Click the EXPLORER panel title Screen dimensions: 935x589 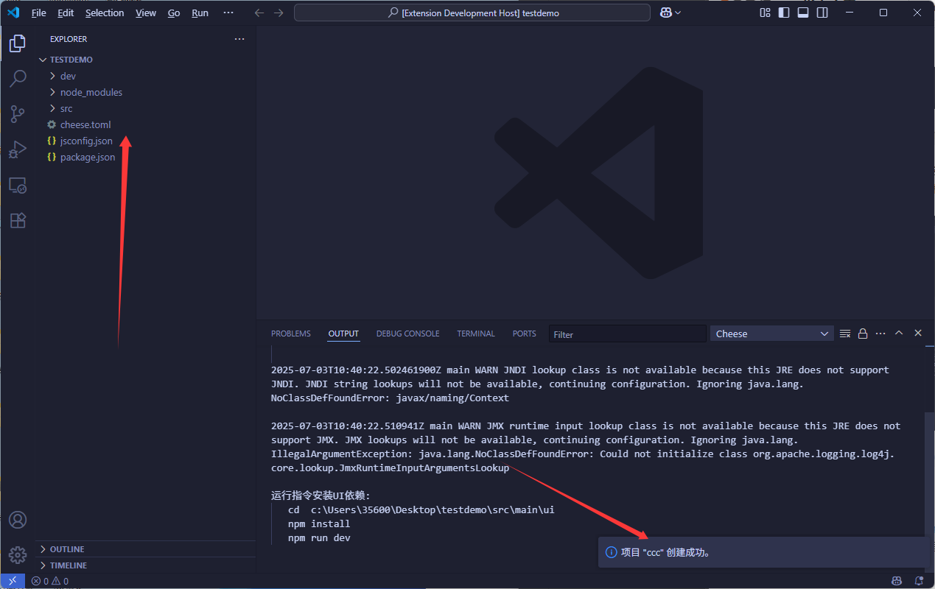(x=69, y=39)
